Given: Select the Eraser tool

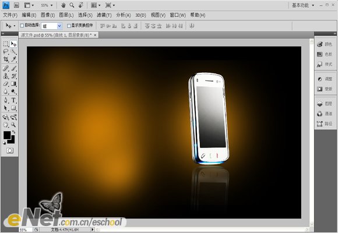Looking at the screenshot, I should 6,84.
